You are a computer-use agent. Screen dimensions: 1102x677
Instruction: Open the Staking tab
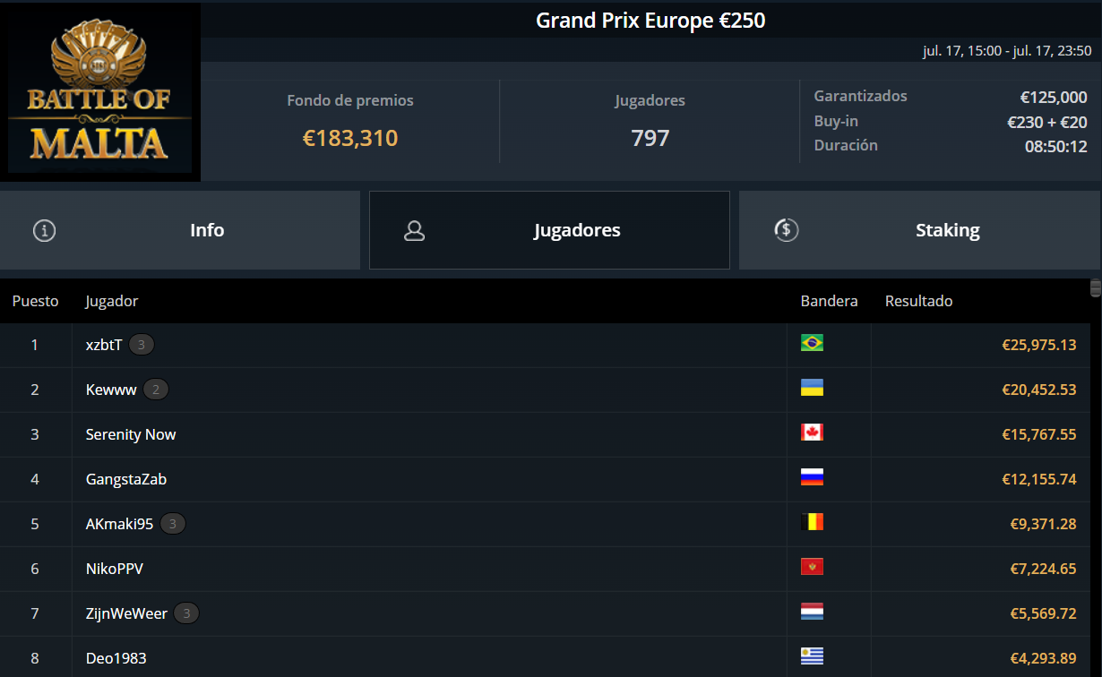[920, 230]
